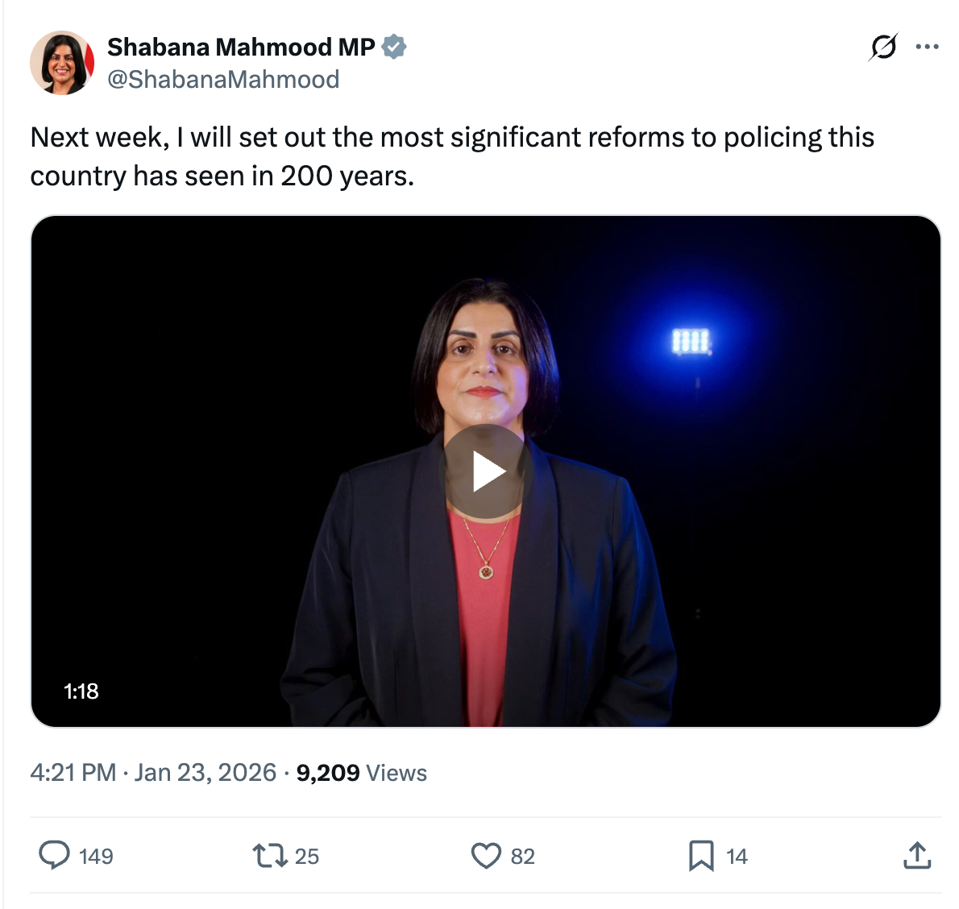Click the 25 reposts count
This screenshot has width=959, height=909.
[307, 856]
